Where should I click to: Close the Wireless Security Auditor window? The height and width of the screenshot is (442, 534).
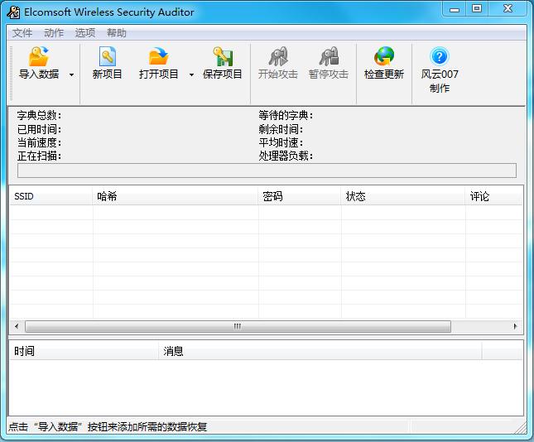tap(508, 9)
